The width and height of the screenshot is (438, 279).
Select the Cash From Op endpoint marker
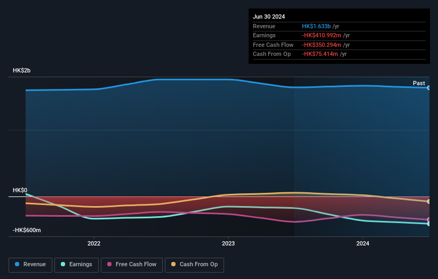[x=429, y=201]
